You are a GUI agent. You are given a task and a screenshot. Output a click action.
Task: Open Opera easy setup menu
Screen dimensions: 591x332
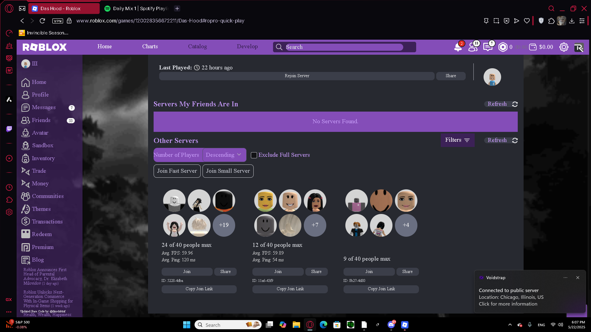582,21
